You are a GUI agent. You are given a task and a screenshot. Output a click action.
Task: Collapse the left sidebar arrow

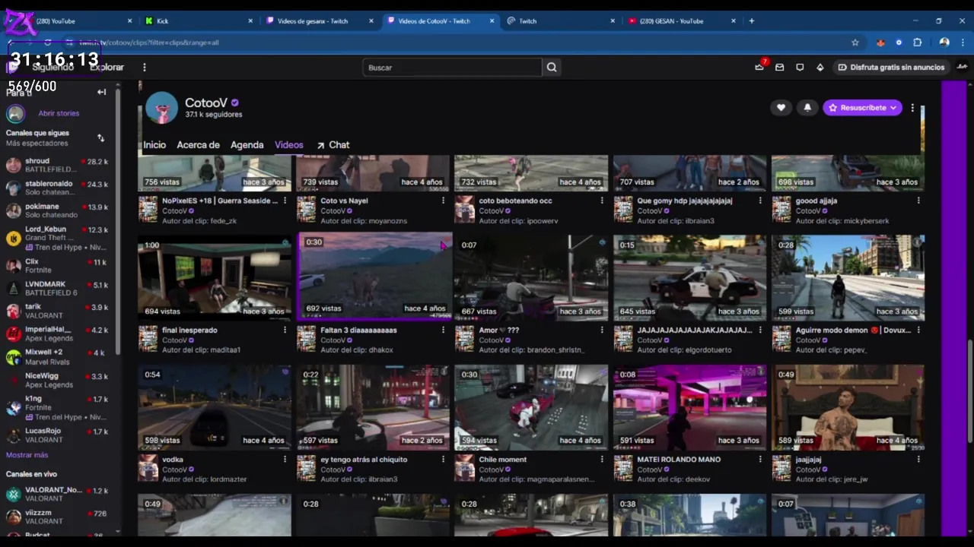(x=101, y=92)
